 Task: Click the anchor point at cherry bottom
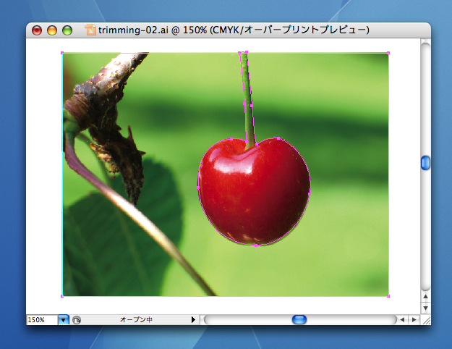point(256,245)
